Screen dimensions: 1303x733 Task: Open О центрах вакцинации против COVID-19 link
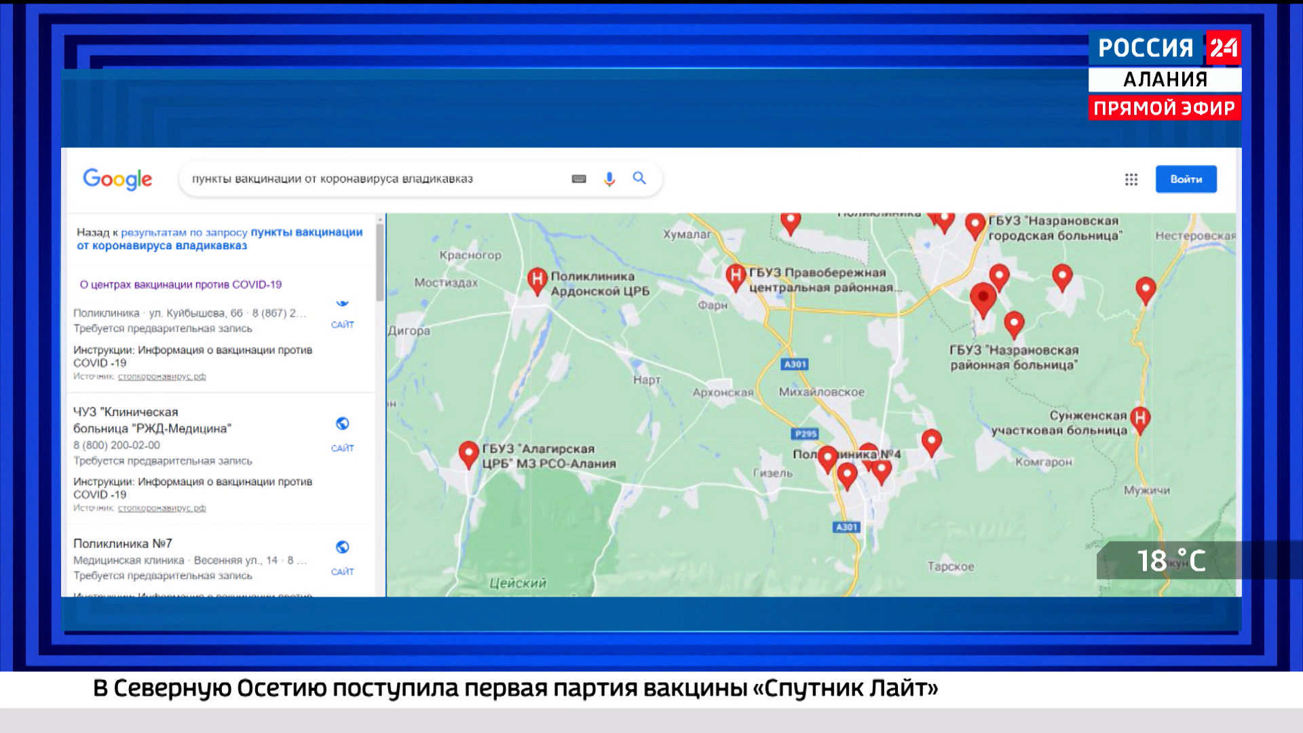point(181,284)
